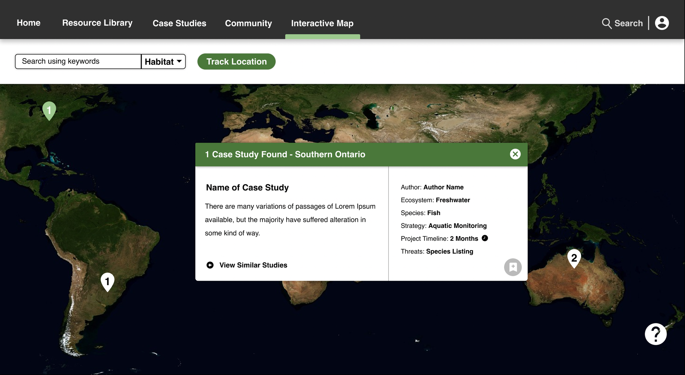Navigate to the Community section
The image size is (685, 375).
(248, 23)
